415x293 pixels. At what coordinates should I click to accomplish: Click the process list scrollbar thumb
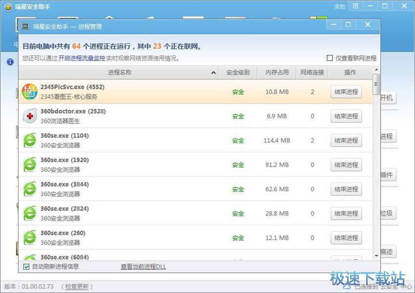pyautogui.click(x=376, y=84)
